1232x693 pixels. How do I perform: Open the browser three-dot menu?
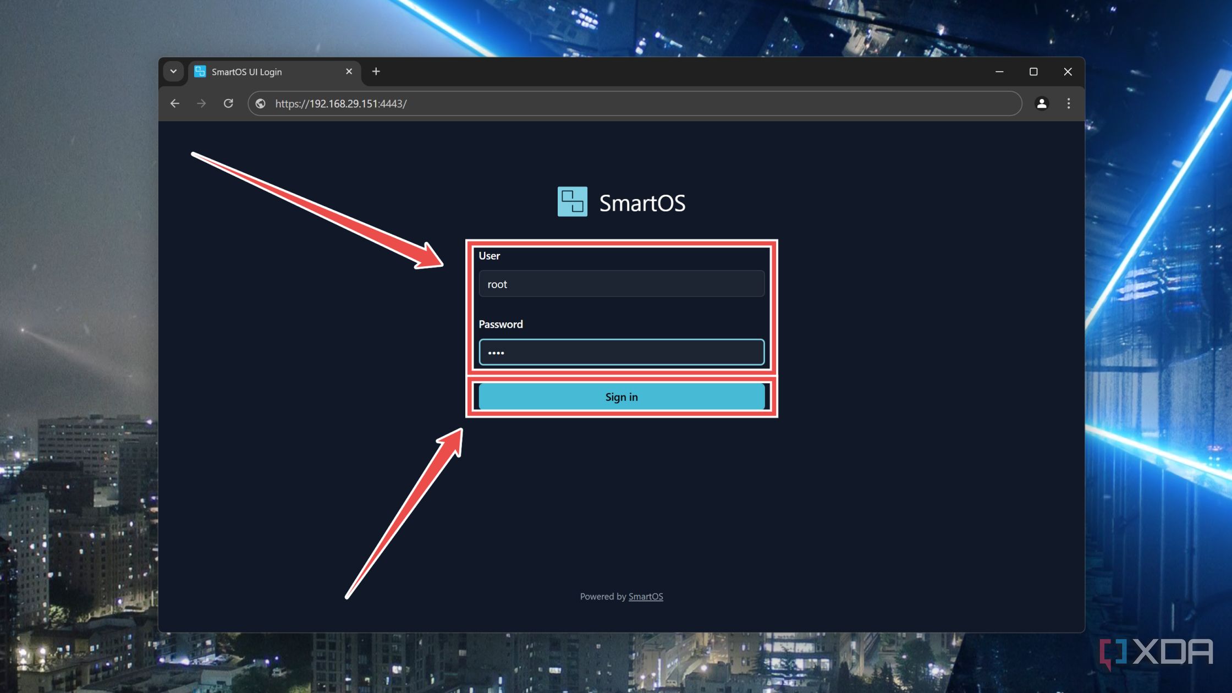click(x=1069, y=103)
